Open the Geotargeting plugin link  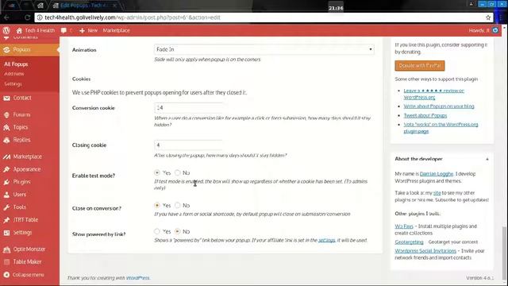coord(409,242)
